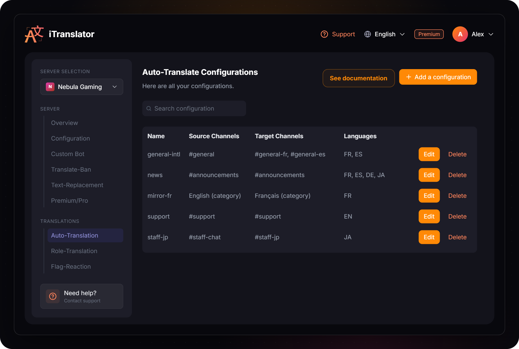
Task: Click the Français (category) target cell
Action: tap(283, 196)
